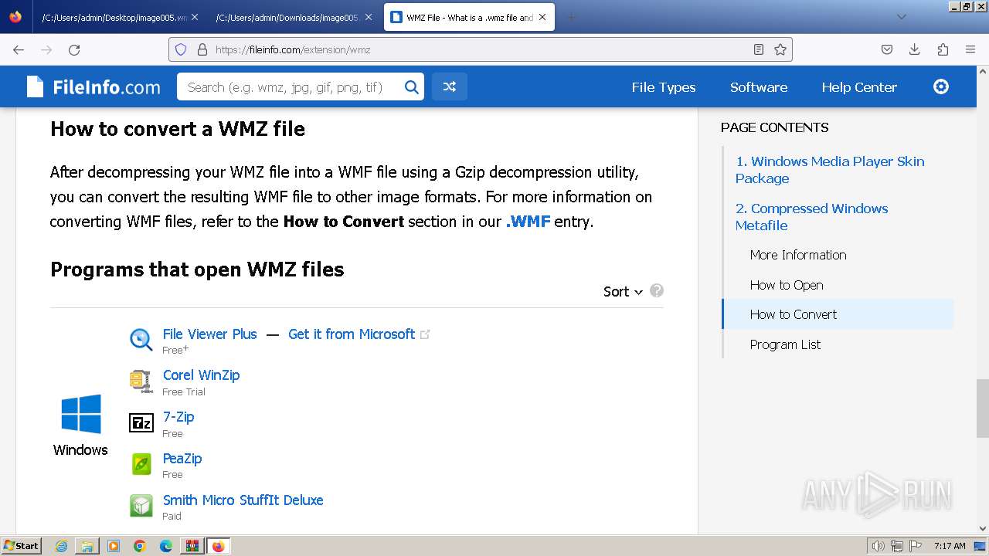
Task: Open the Help Center menu
Action: point(859,87)
